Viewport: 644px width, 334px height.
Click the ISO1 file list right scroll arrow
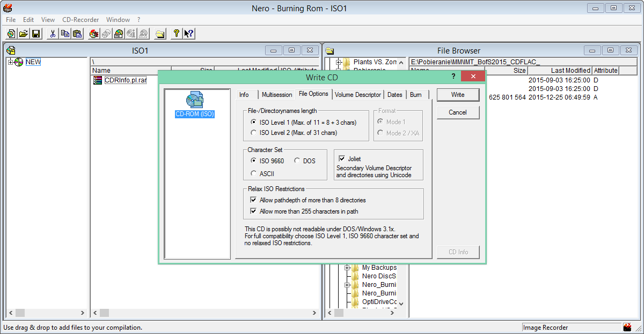click(x=314, y=313)
